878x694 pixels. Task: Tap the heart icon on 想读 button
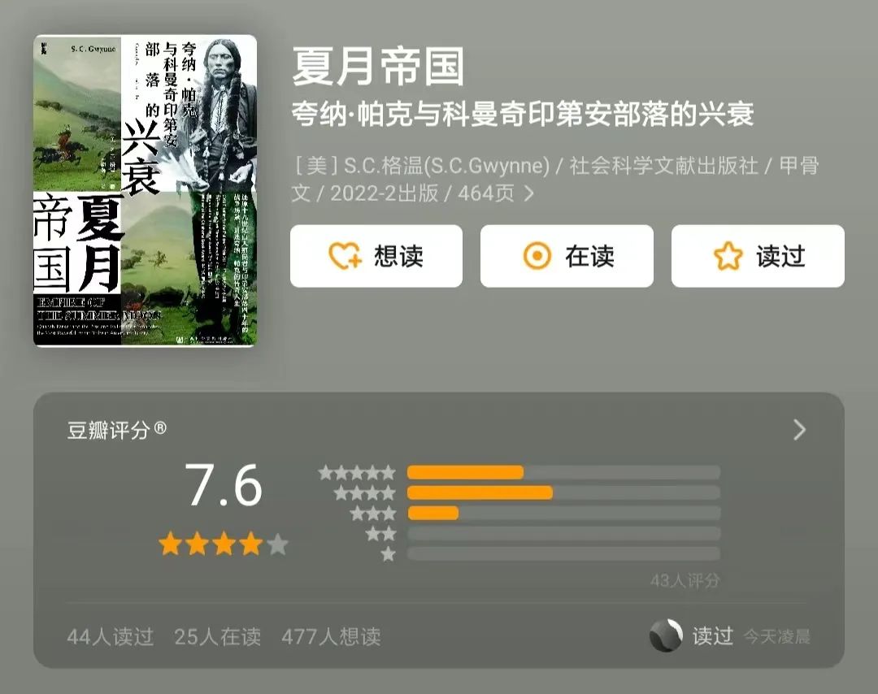pyautogui.click(x=345, y=256)
